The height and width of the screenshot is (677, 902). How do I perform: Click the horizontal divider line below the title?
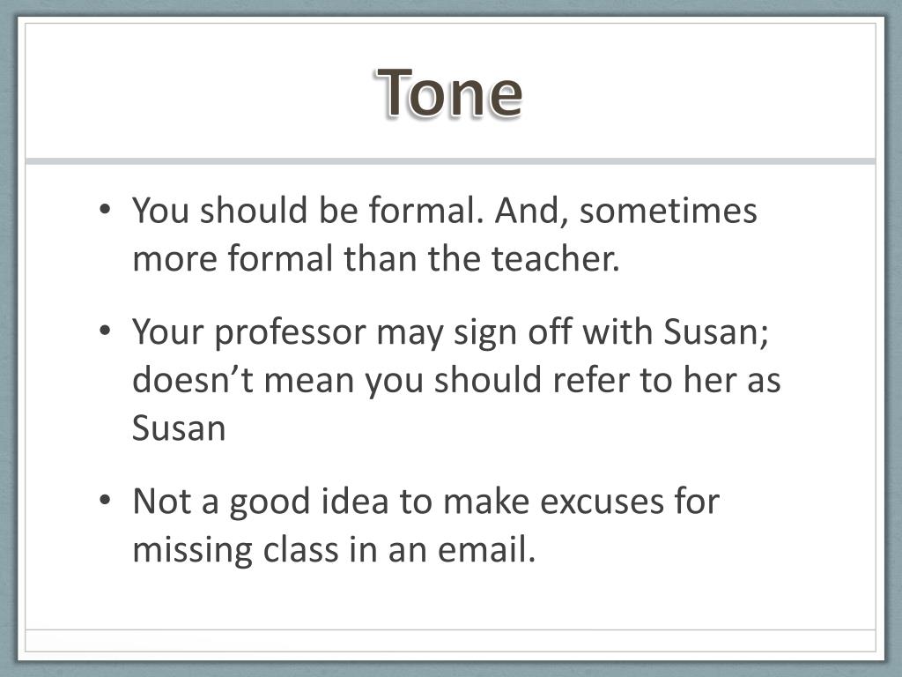(450, 161)
